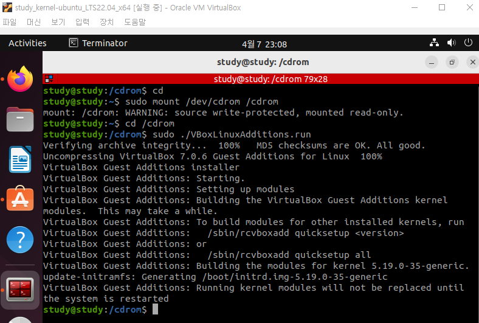Click the text 'sudo mount /dev/cdrom /cdrom'
This screenshot has width=479, height=323.
tap(202, 102)
